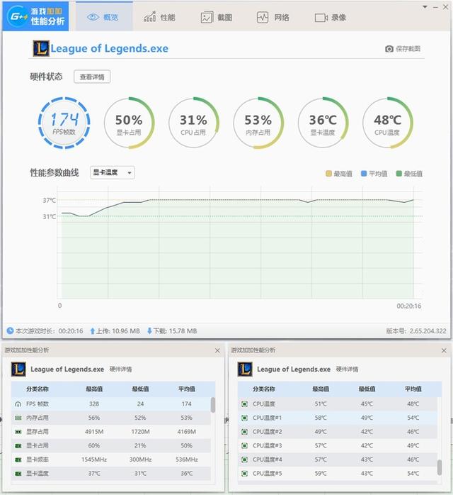Click 保存截图 camera button
The height and width of the screenshot is (495, 453).
click(403, 49)
